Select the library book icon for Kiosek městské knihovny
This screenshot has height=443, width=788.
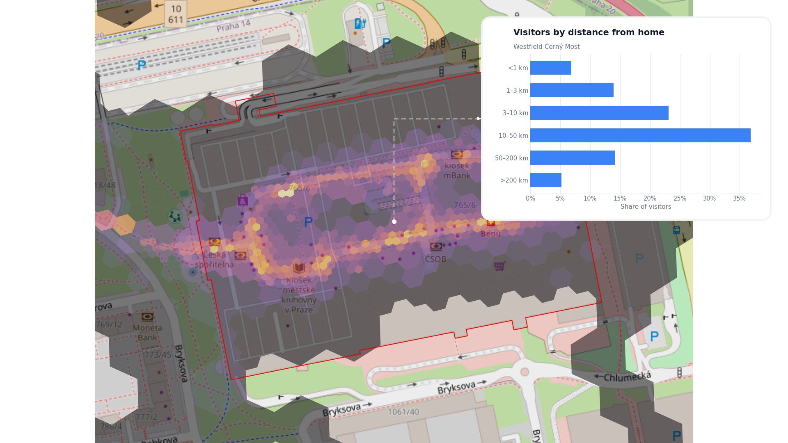[x=299, y=268]
